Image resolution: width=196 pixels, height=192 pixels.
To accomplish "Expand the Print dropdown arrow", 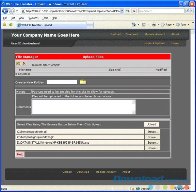I will [159, 24].
